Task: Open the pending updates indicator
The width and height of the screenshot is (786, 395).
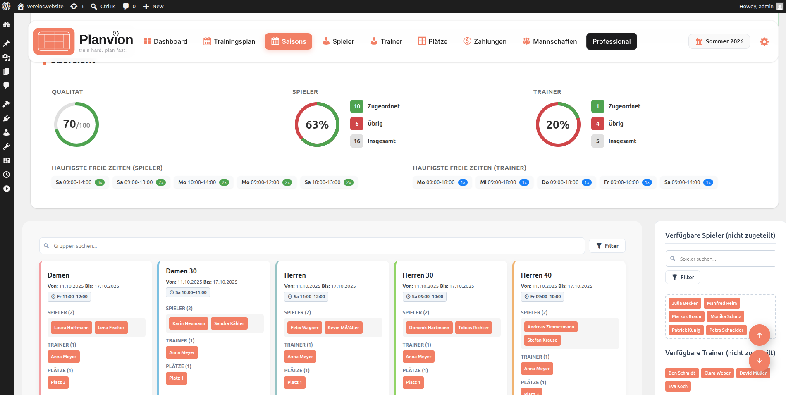Action: coord(77,6)
